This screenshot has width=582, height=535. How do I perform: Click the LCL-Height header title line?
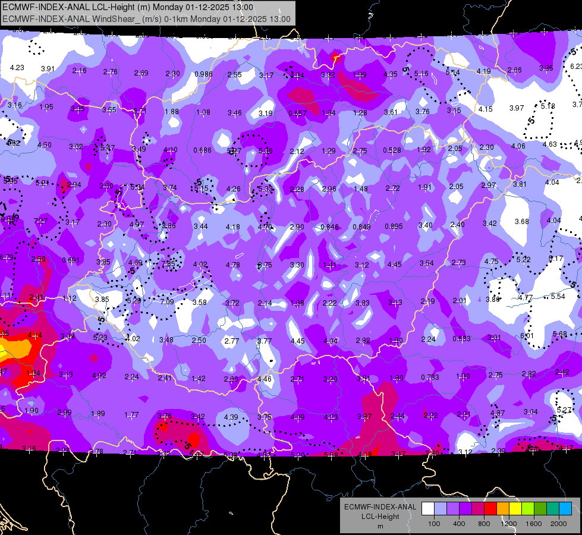point(128,7)
